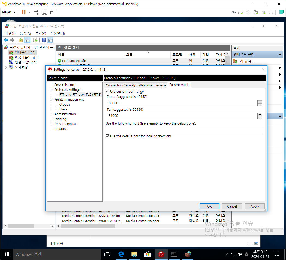This screenshot has width=286, height=260.
Task: Open the 보기(V) menu
Action: 41,33
